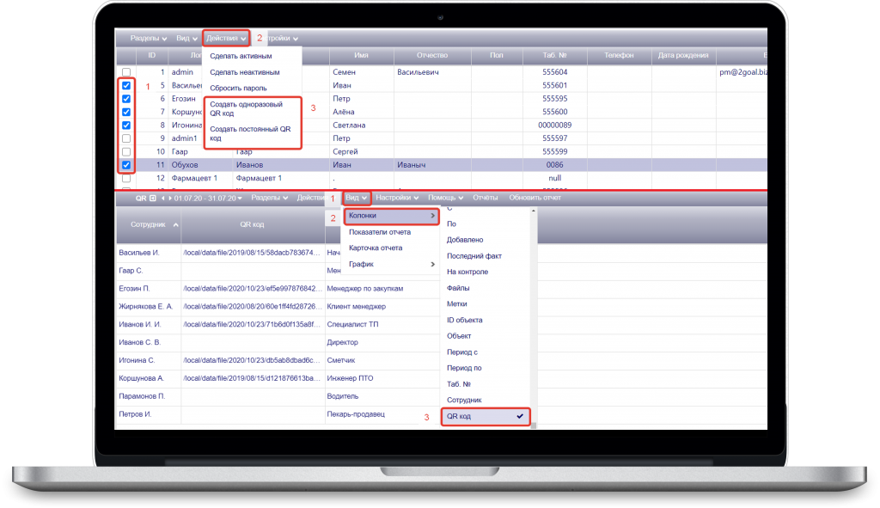Open the Помощь dropdown menu

tap(446, 198)
